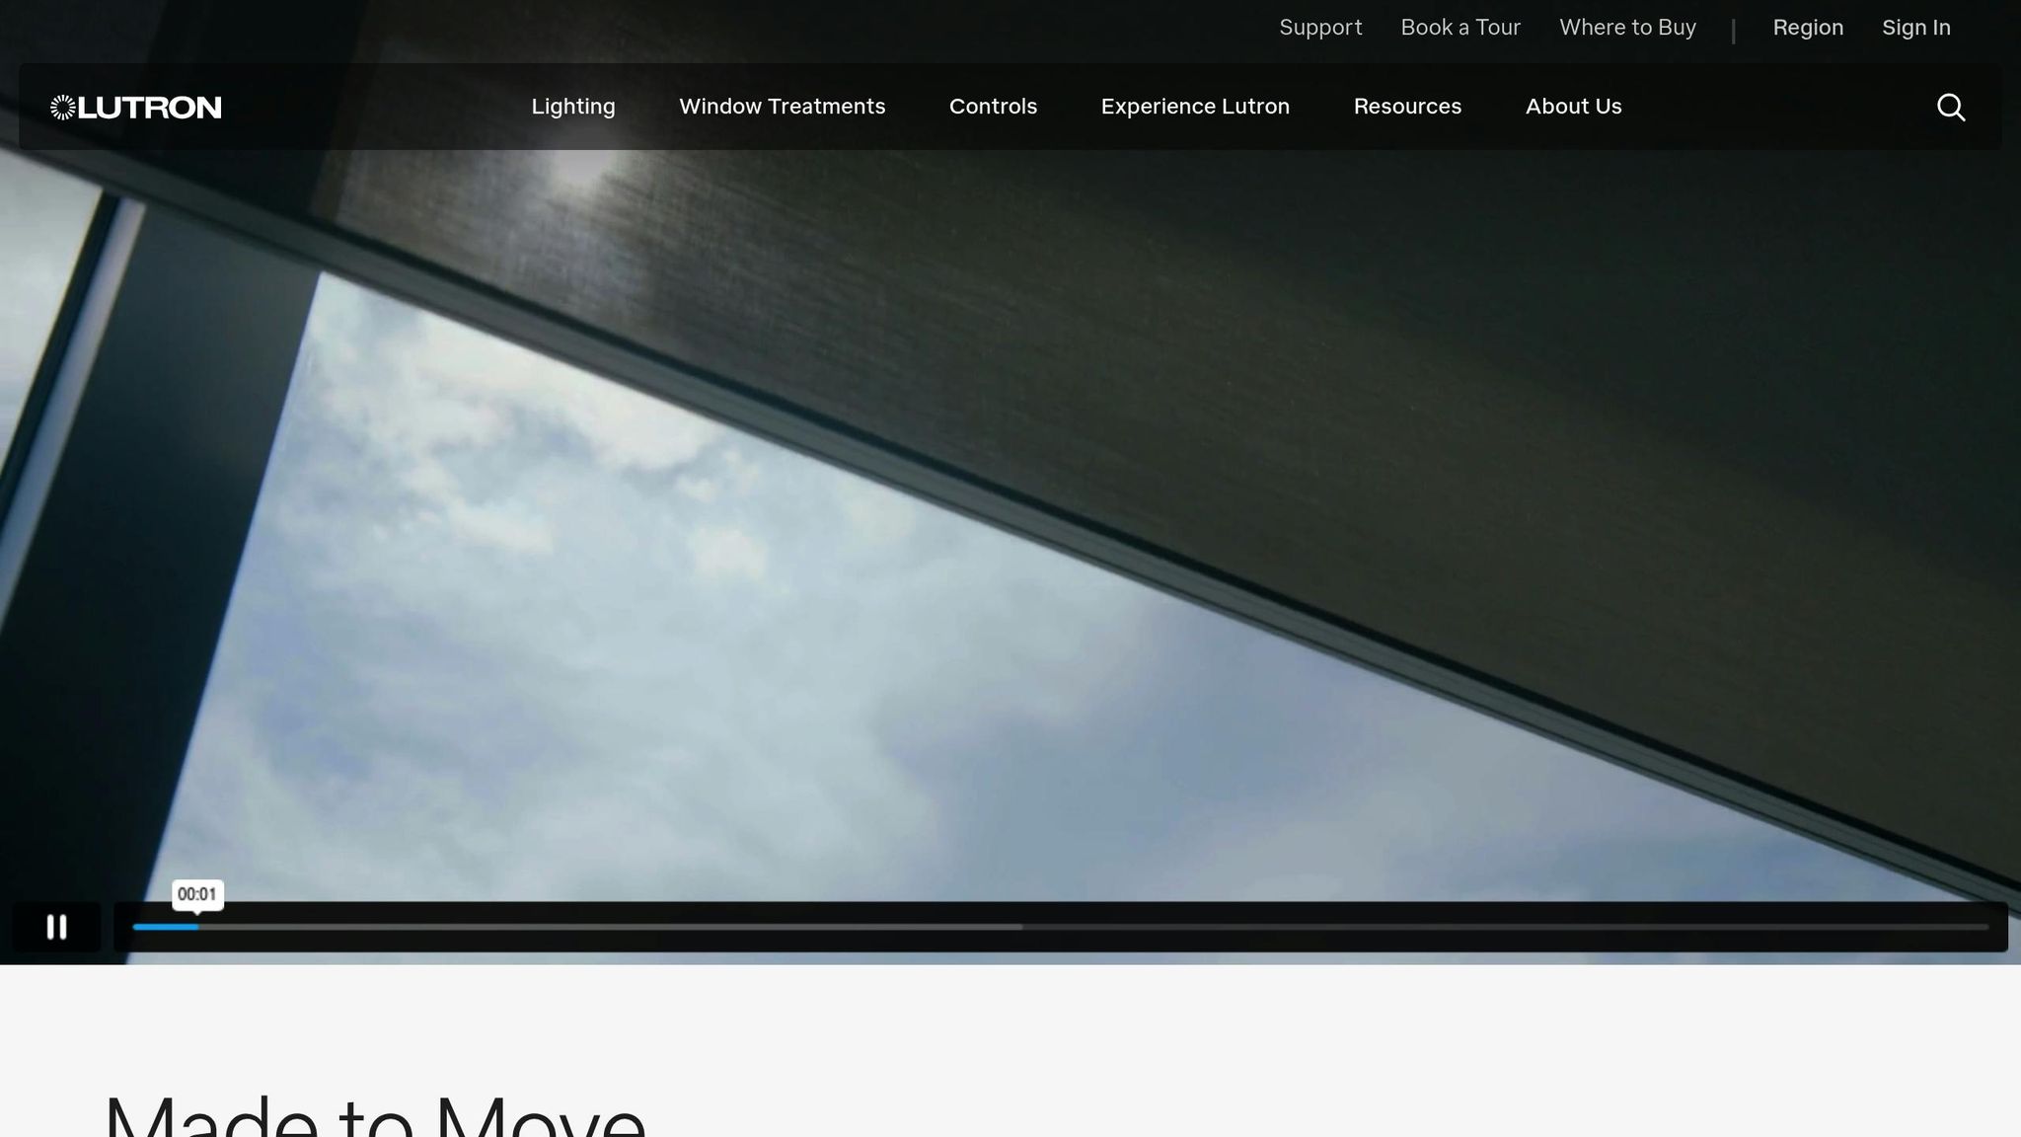Click the blue played portion of progress bar

165,927
